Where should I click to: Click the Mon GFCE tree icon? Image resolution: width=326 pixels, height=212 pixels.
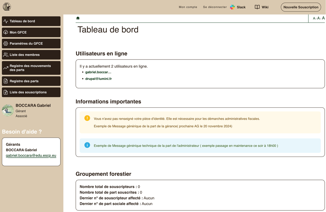tap(6, 32)
